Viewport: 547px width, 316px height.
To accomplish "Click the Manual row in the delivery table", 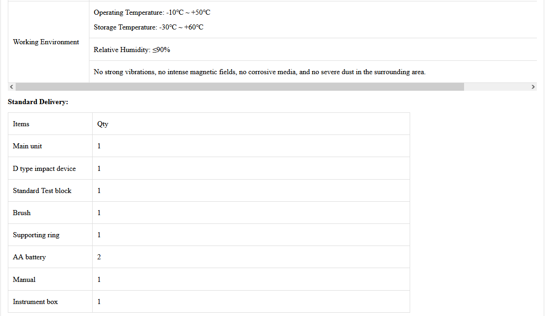I will (24, 280).
